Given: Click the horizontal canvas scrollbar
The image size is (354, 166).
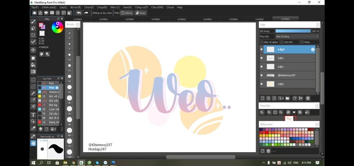Looking at the screenshot, I should tap(201, 157).
